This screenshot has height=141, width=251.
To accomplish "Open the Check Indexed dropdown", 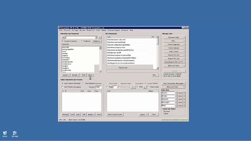I will pos(174,48).
